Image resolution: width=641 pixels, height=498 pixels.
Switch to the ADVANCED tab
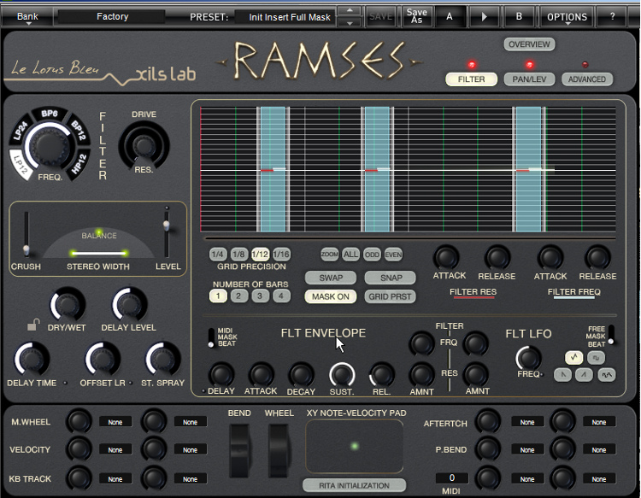coord(587,79)
